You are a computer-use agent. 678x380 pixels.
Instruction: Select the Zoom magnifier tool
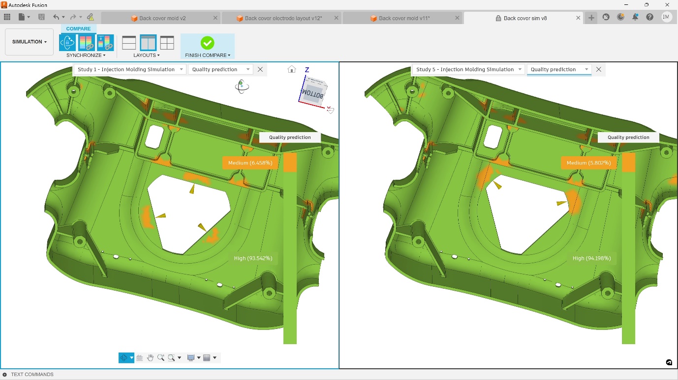pos(161,357)
